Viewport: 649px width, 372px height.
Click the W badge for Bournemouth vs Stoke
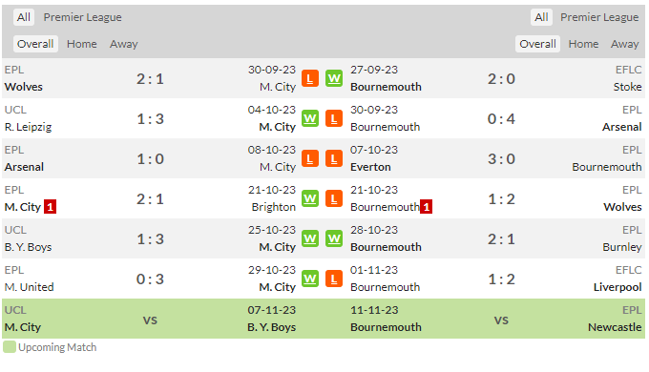pos(334,78)
